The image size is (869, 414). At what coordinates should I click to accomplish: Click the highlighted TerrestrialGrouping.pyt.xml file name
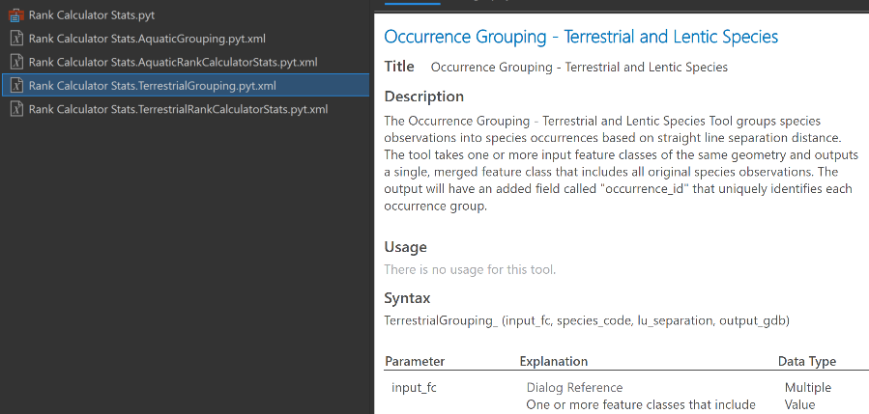(x=152, y=85)
